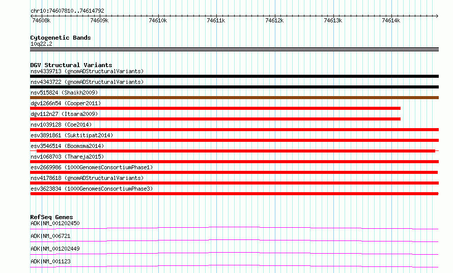Image resolution: width=453 pixels, height=273 pixels.
Task: Open the RefSeq Genes track title
Action: 51,217
